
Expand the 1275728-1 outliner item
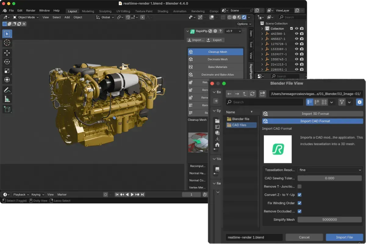(262, 44)
